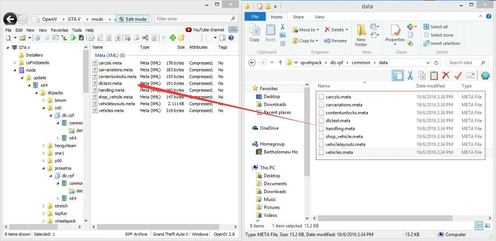Click the Paste shortcut icon in Clipboard group
Screen dimensions: 496x241
[282, 43]
